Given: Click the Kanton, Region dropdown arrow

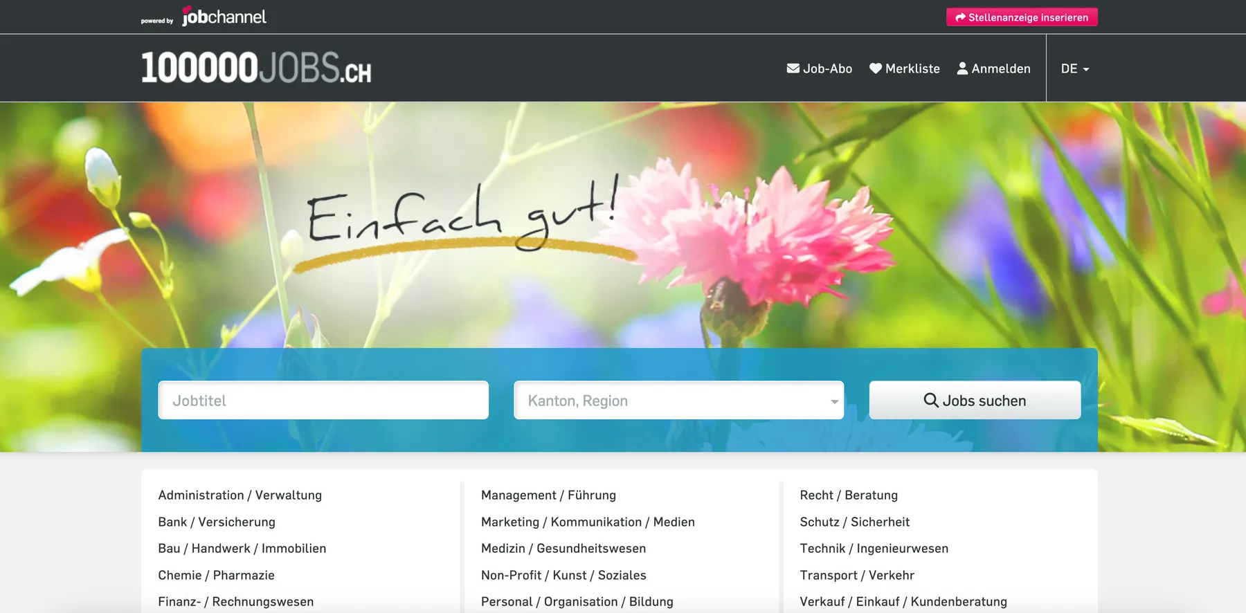Looking at the screenshot, I should click(834, 401).
